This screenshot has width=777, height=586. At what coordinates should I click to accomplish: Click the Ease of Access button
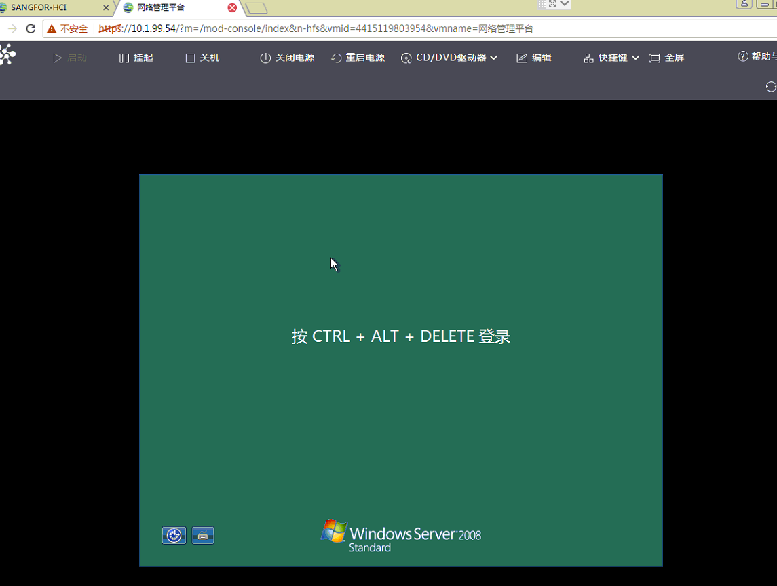point(174,536)
